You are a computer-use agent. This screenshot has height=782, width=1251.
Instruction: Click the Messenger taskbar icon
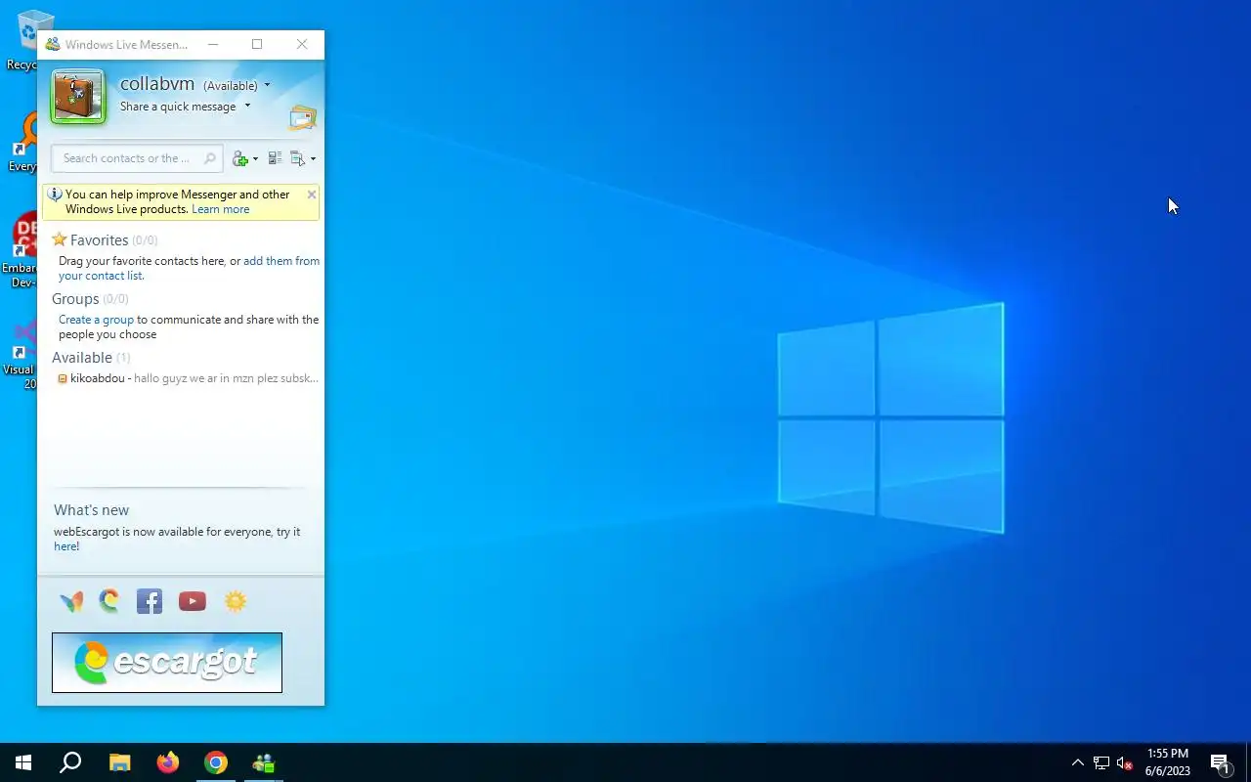[264, 762]
